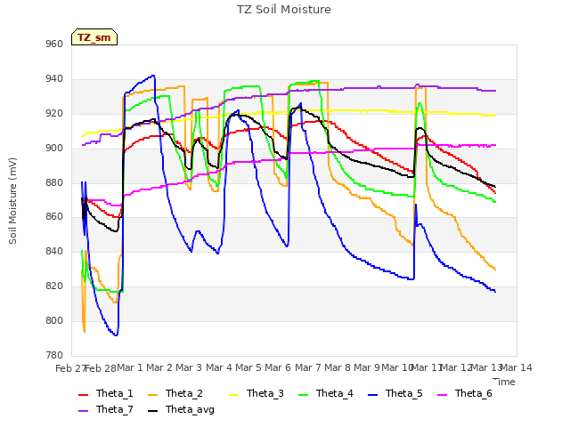
Task: Click the orange Theta_2 legend swatch
Action: (152, 394)
